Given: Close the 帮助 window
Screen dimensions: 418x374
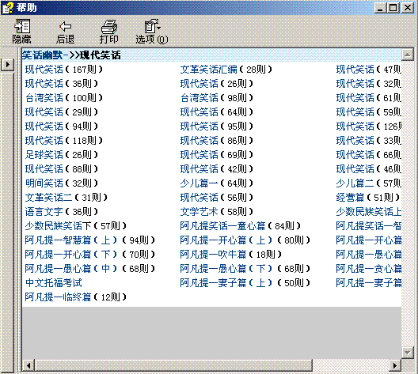Looking at the screenshot, I should tap(408, 7).
